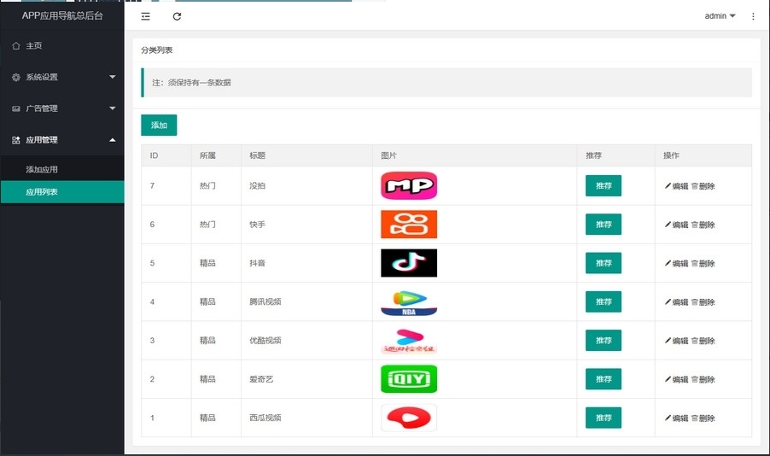Delete the 快手 row via 删除
This screenshot has height=456, width=770.
(x=703, y=225)
